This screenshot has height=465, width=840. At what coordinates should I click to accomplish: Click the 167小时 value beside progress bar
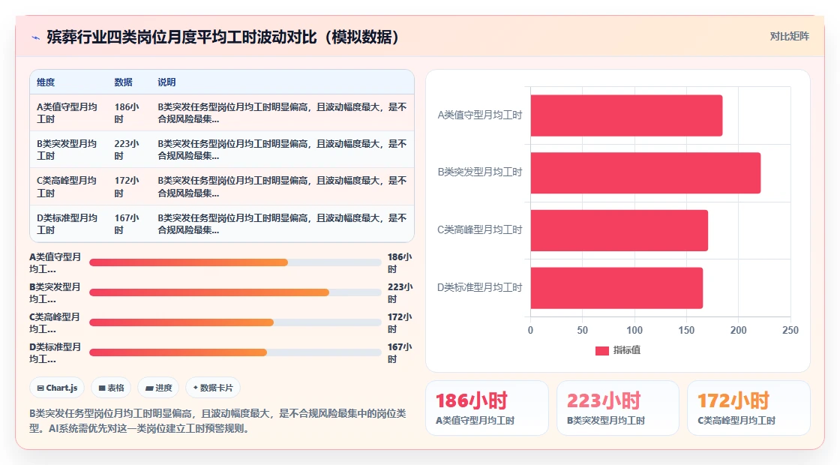click(x=400, y=353)
